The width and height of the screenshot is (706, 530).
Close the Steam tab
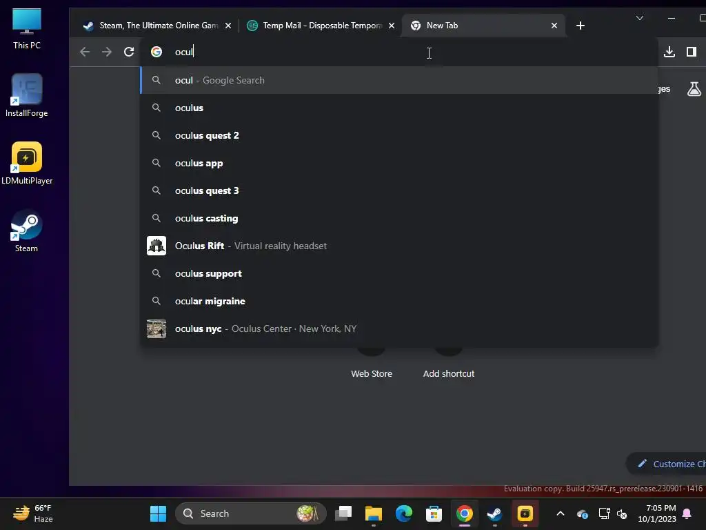tap(228, 26)
